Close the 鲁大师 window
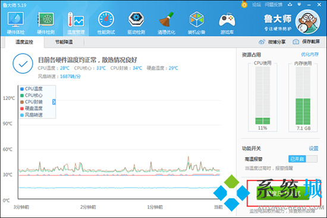327x218 pixels. (x=319, y=4)
